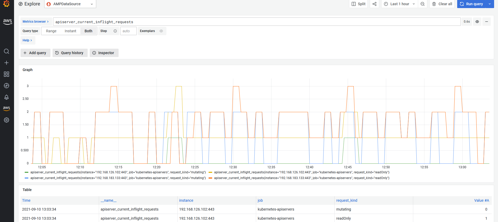
Task: Select the Range query type
Action: pos(51,31)
